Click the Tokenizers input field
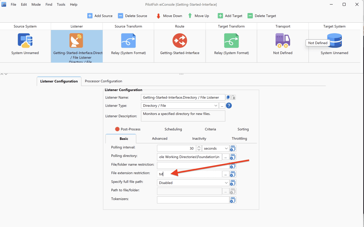Screen dimensions: 364x227 coord(193,200)
